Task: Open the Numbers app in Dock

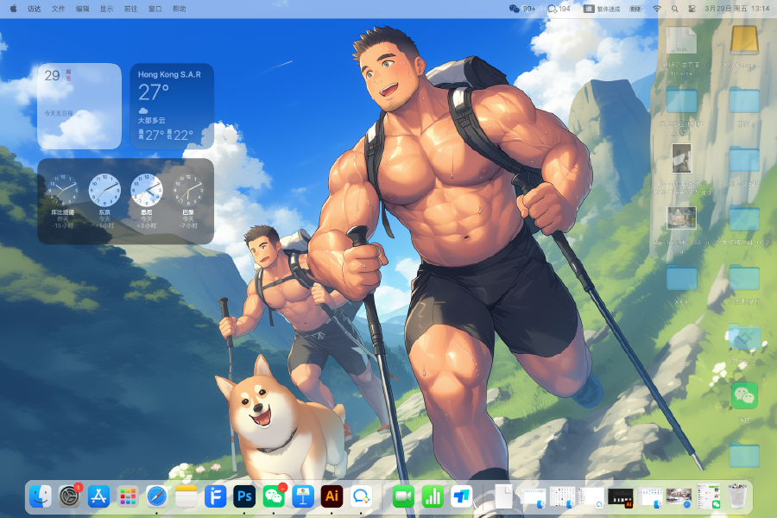Action: [432, 496]
